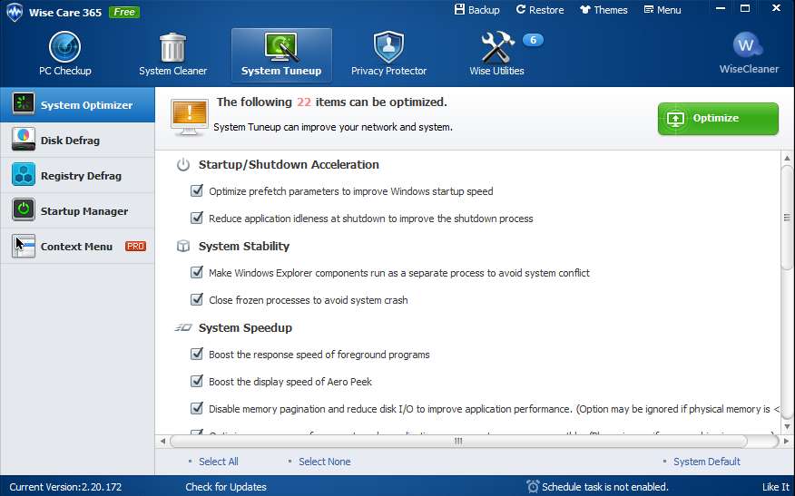
Task: Open the Themes option in title bar
Action: pyautogui.click(x=603, y=10)
